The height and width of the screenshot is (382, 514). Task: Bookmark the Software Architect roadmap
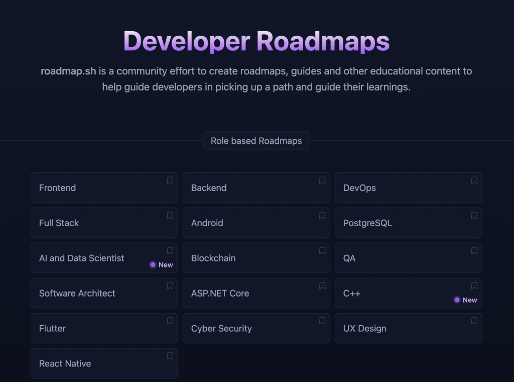pos(170,285)
